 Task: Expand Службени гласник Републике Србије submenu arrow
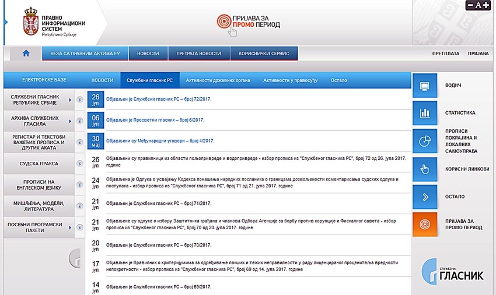[x=70, y=100]
